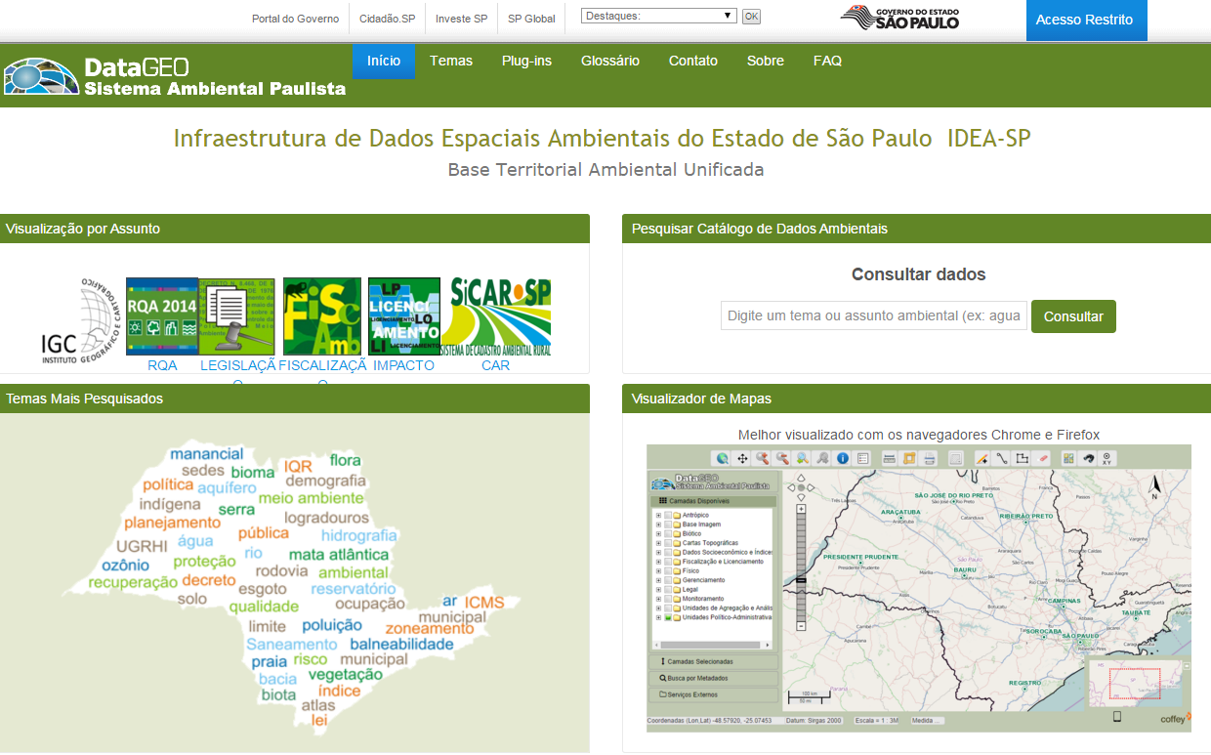Open the Legislação gavel icon

pyautogui.click(x=237, y=316)
